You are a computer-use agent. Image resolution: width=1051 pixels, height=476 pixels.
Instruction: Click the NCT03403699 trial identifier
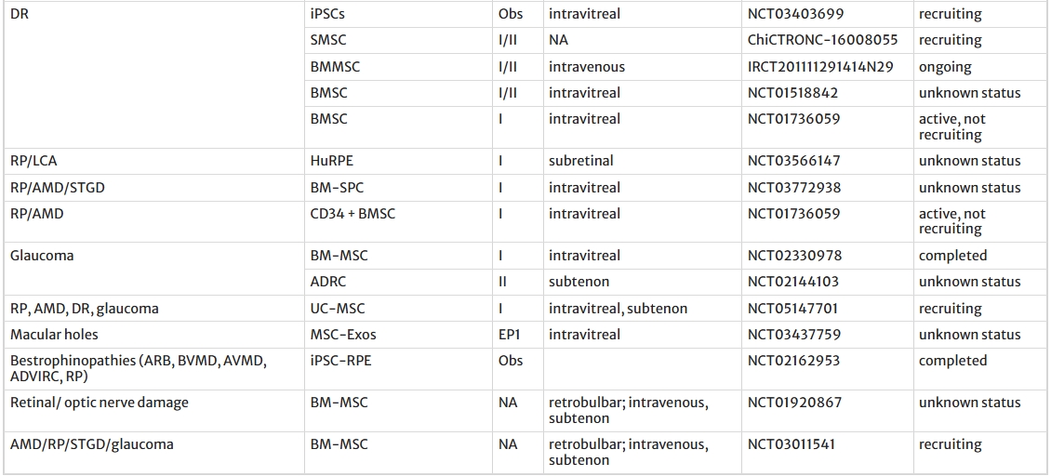(x=792, y=14)
